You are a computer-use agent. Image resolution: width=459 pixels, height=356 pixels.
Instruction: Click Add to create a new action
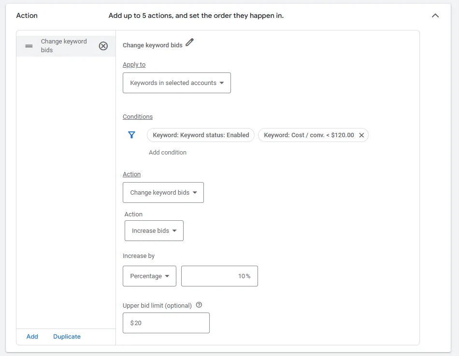coord(32,336)
